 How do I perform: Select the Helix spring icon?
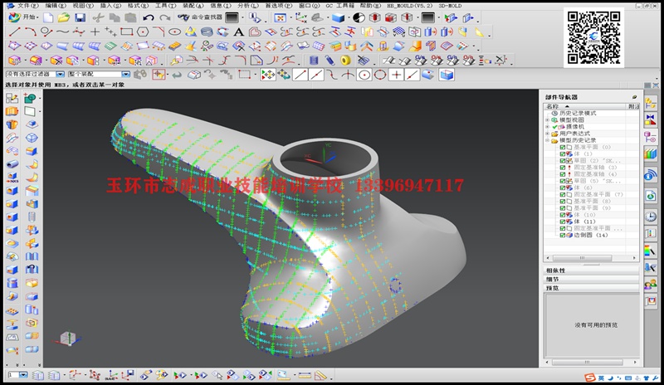[x=207, y=32]
